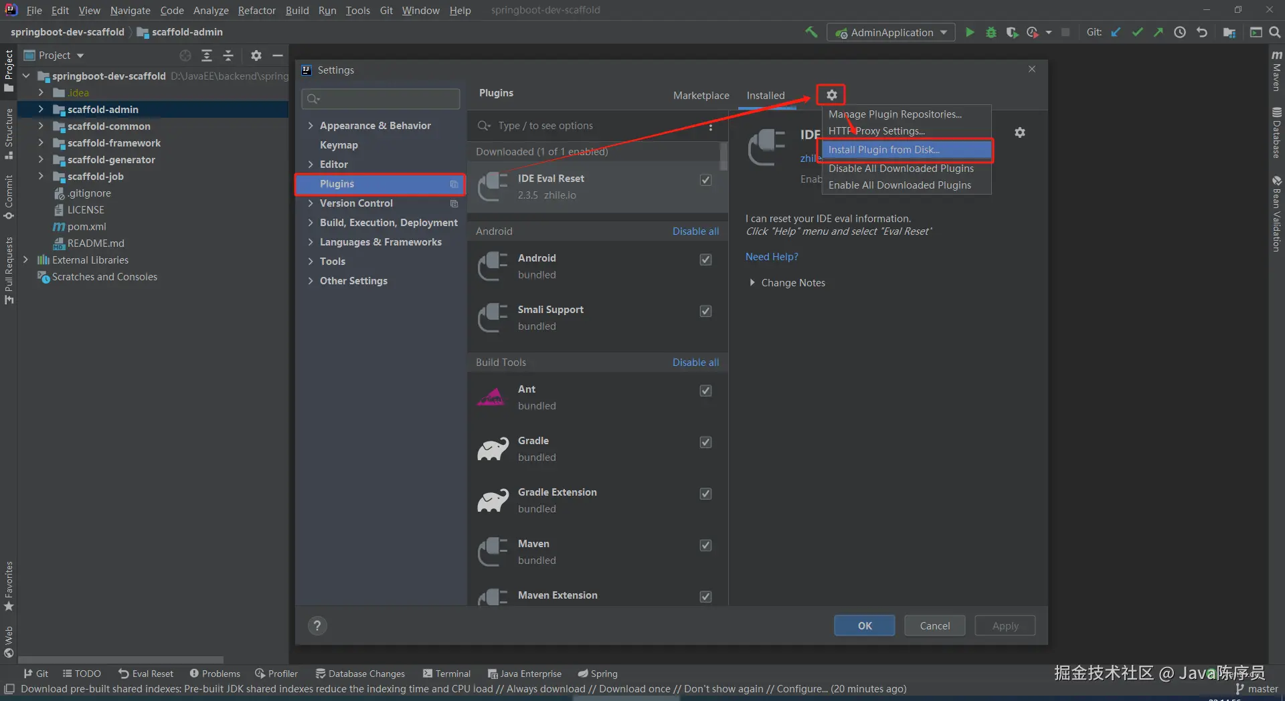Screen dimensions: 1285x701
Task: Toggle the Android plugin checkbox
Action: click(x=705, y=260)
